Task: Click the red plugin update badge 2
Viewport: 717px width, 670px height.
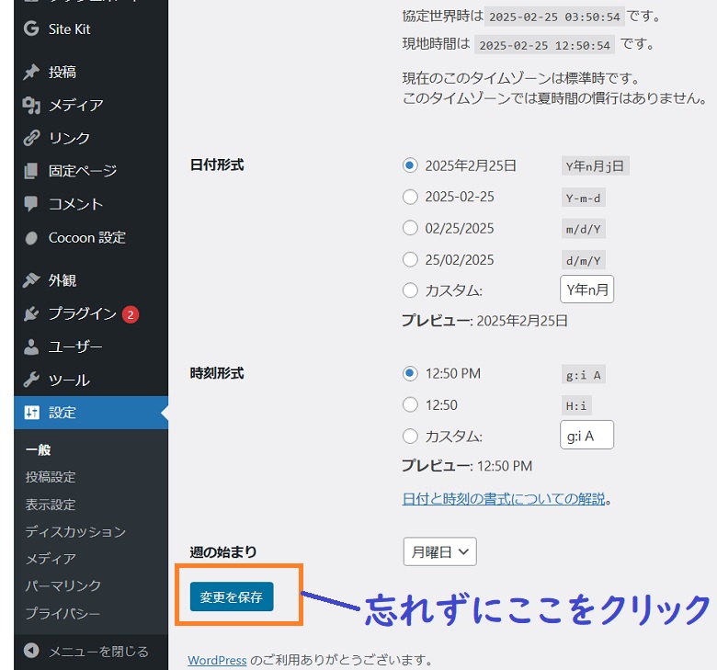Action: click(131, 314)
